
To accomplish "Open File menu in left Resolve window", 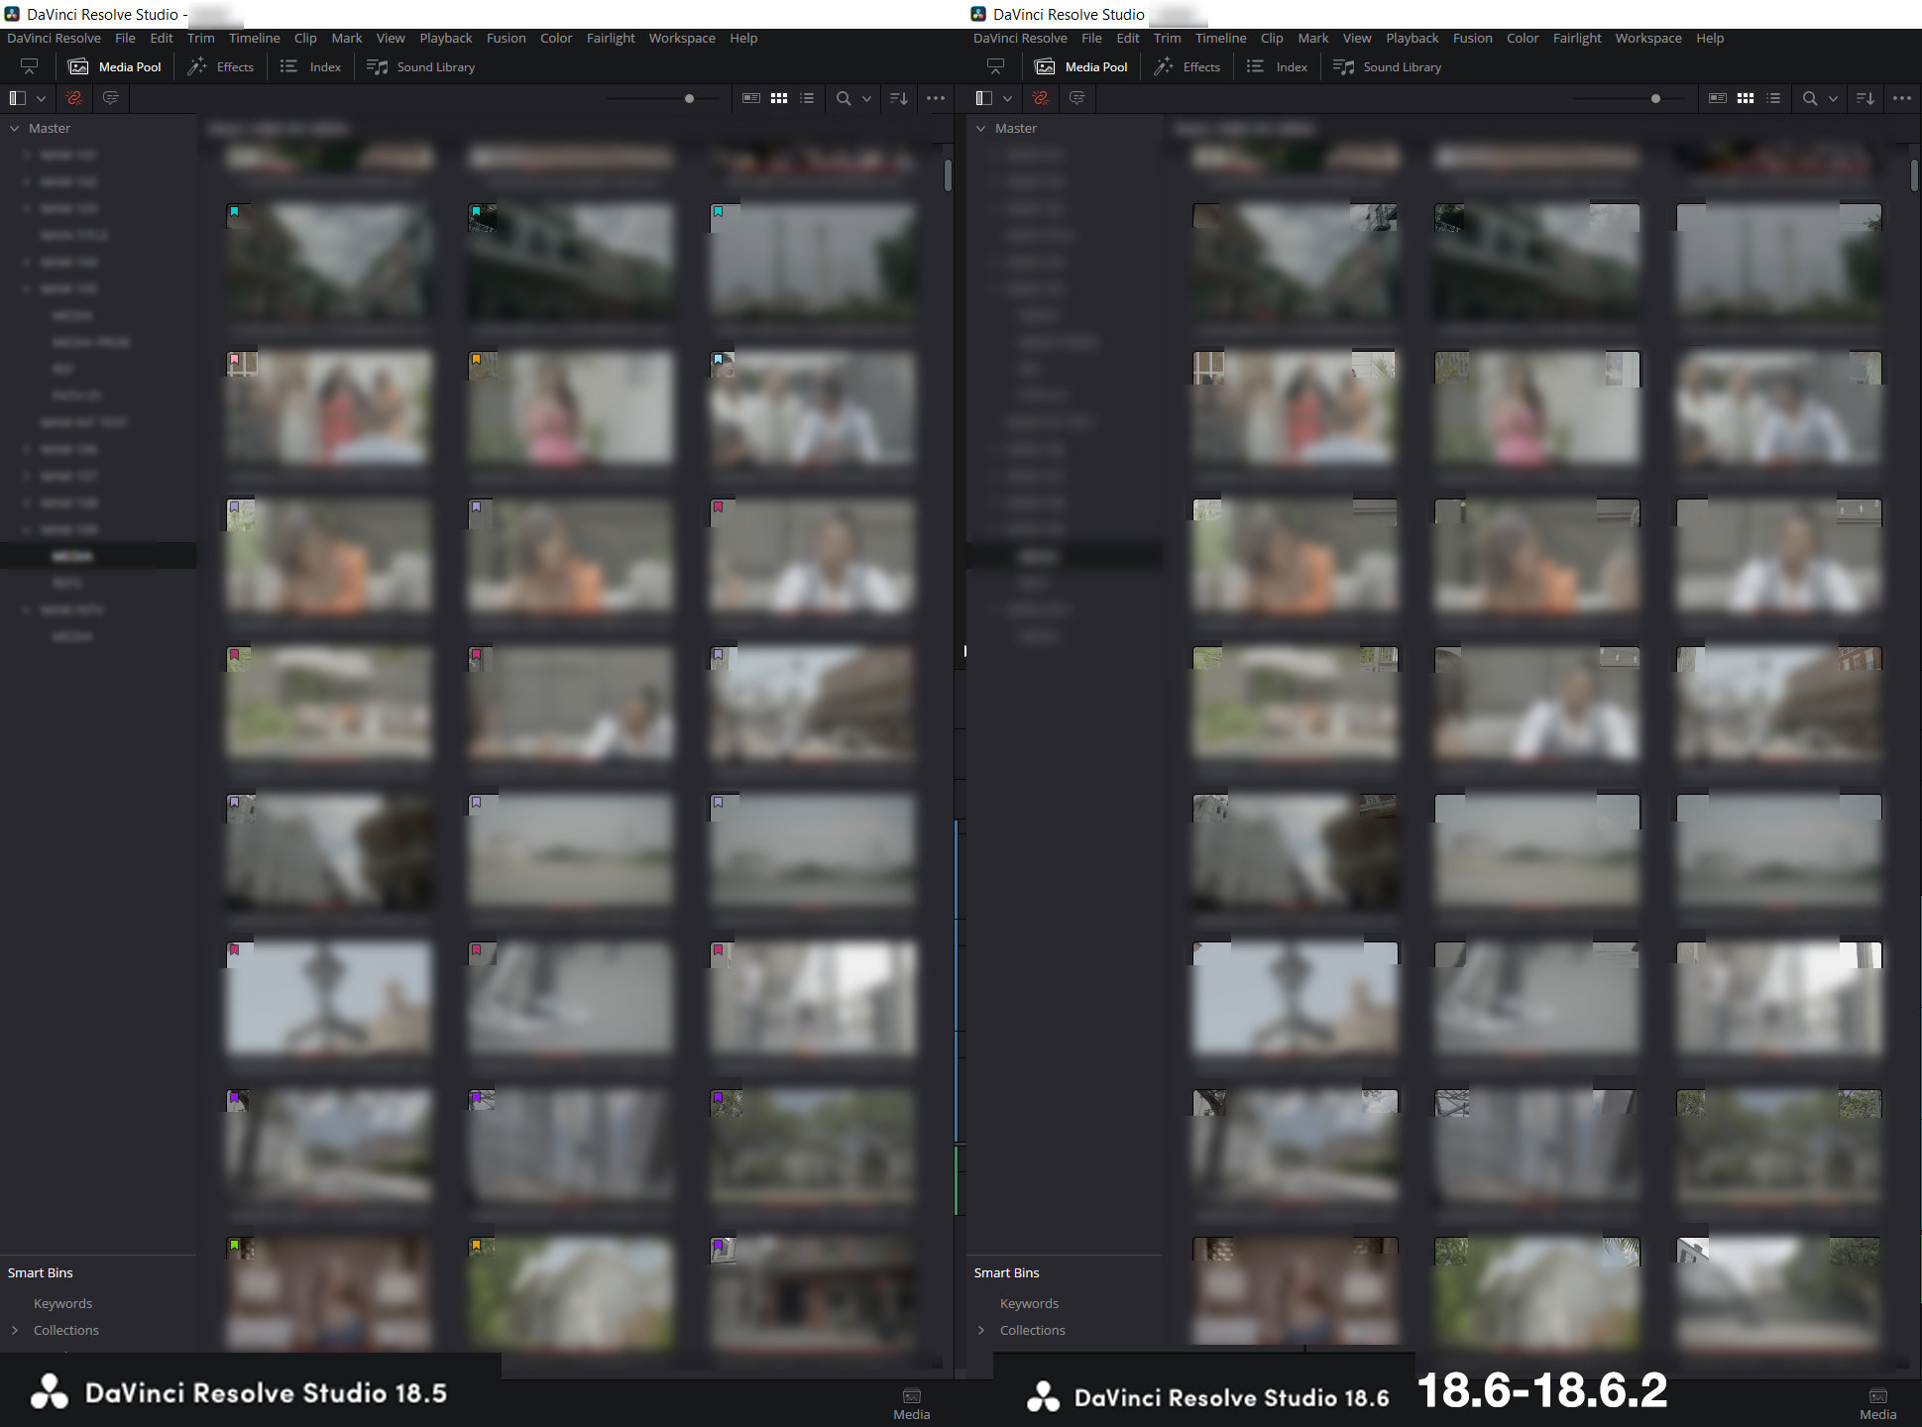I will point(125,39).
